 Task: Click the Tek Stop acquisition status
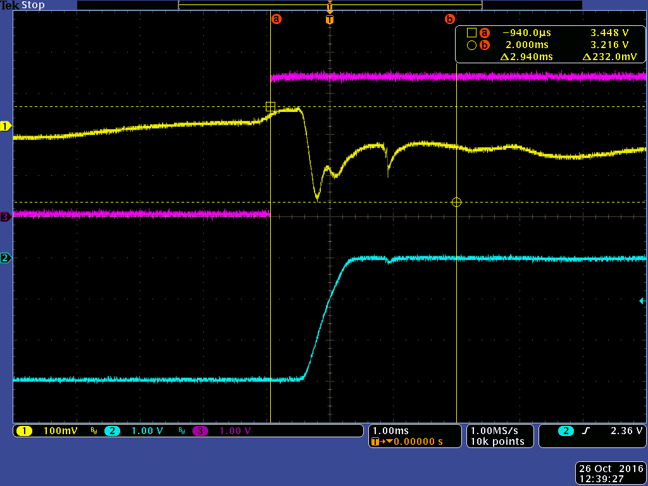pyautogui.click(x=22, y=5)
